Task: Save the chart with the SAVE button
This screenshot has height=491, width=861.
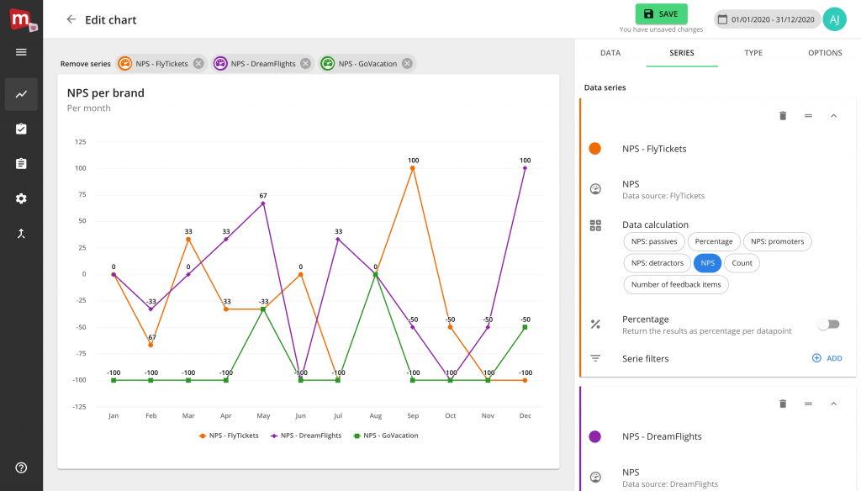Action: click(661, 13)
